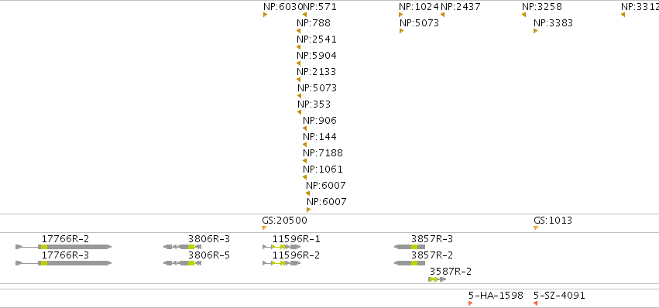Image resolution: width=659 pixels, height=308 pixels.
Task: Click the GS:20500 marker arrow
Action: [264, 228]
